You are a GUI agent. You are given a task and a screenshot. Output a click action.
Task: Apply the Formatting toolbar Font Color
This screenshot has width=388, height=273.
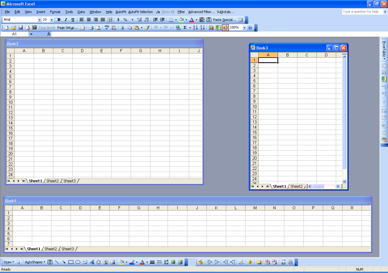point(191,20)
